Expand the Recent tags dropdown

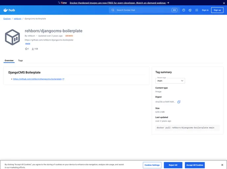(x=170, y=81)
